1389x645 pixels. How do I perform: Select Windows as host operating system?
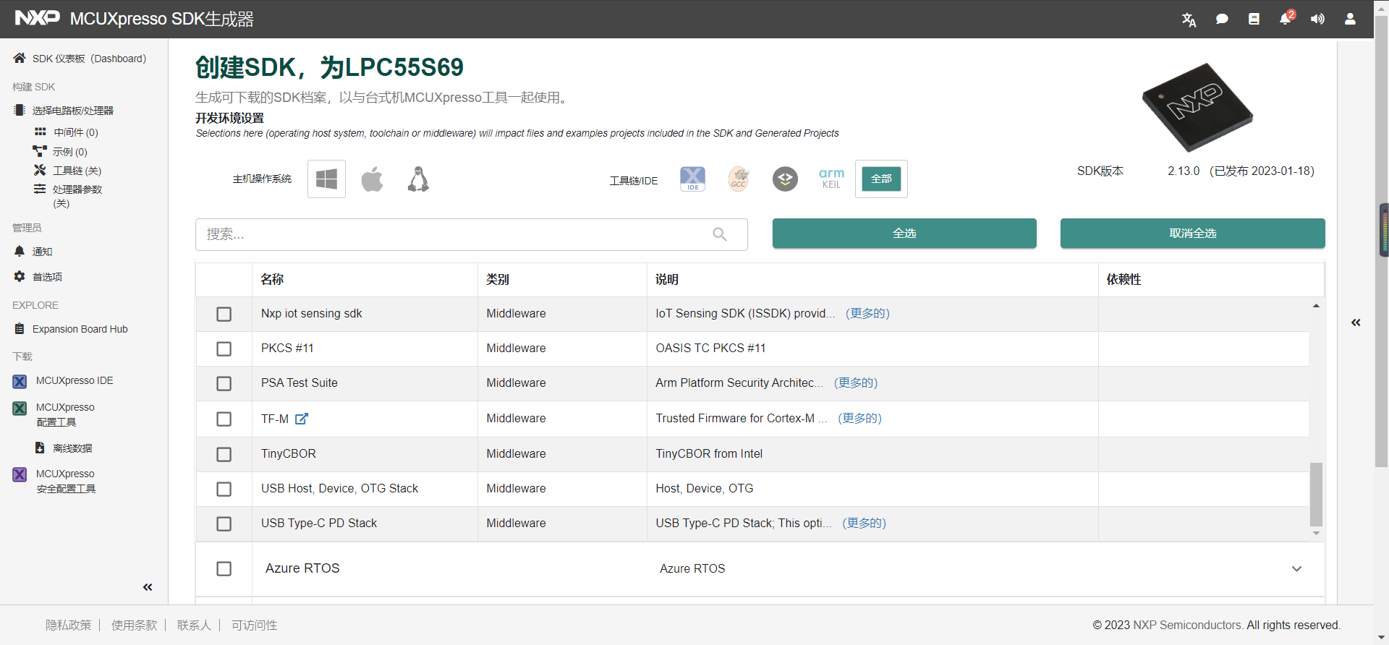coord(326,179)
